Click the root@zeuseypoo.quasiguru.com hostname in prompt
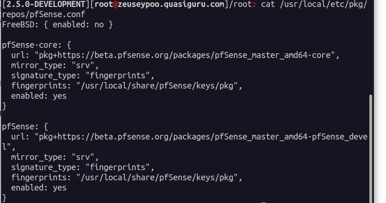 point(160,4)
